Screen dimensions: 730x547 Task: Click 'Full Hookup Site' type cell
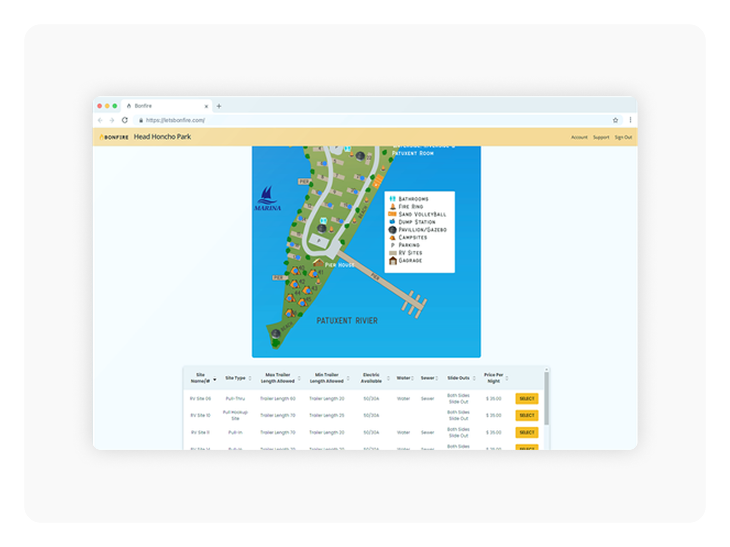point(235,415)
